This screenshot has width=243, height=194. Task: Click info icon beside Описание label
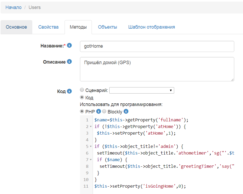point(69,62)
